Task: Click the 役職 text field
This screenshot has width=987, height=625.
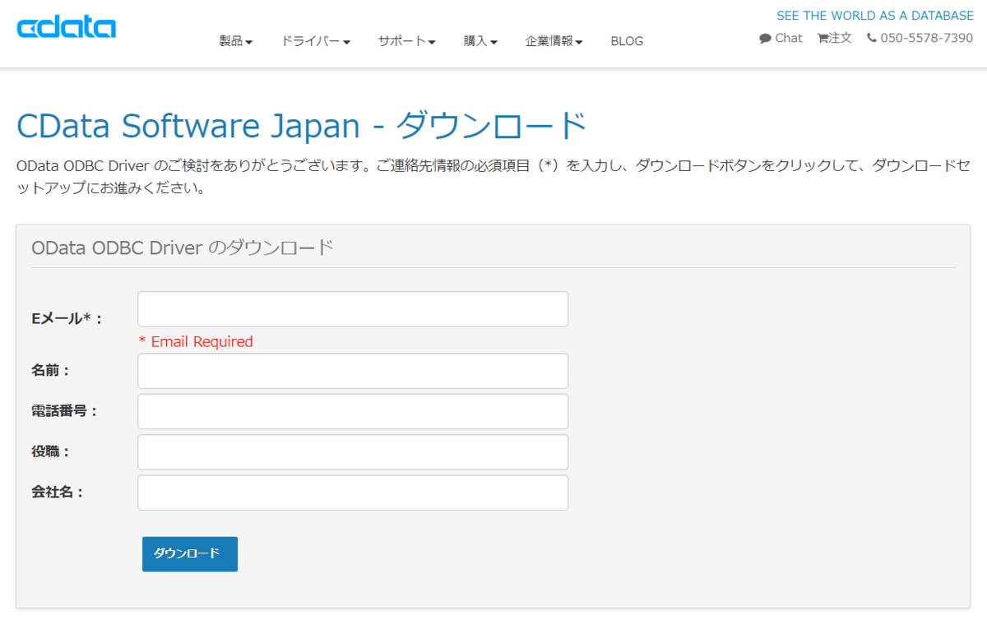Action: pos(353,452)
